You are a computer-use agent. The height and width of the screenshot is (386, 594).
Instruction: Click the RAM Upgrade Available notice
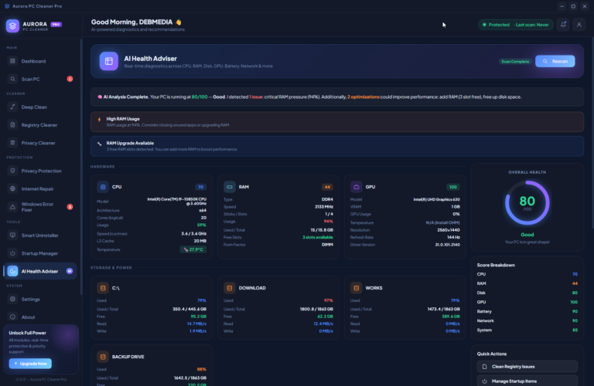336,146
